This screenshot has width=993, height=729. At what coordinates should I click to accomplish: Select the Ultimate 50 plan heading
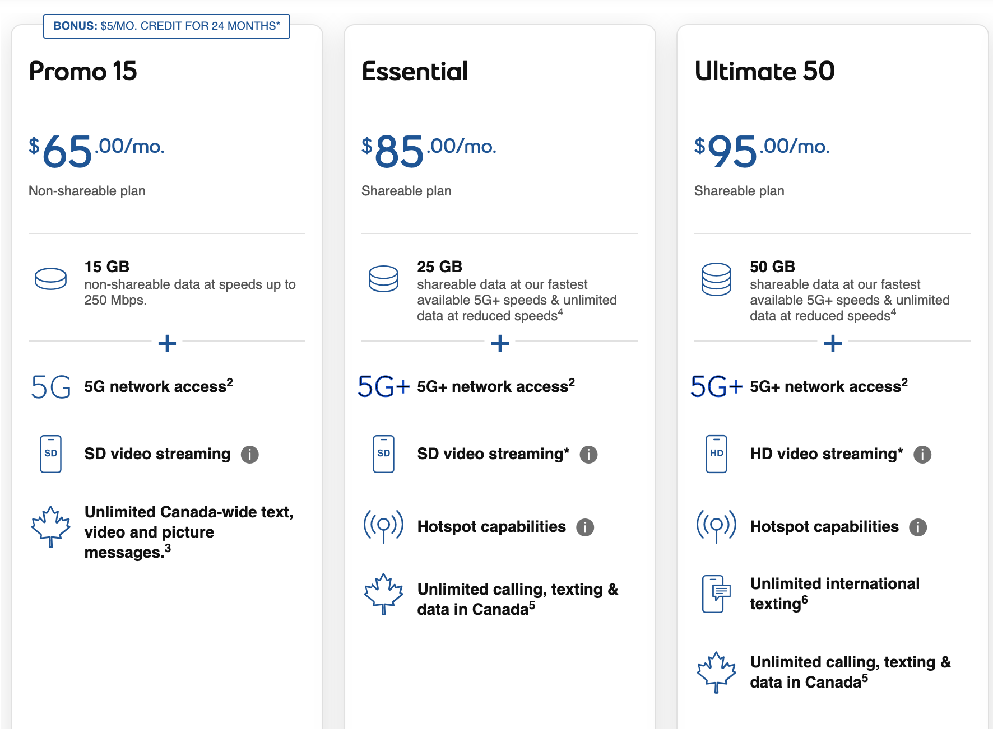[x=764, y=71]
